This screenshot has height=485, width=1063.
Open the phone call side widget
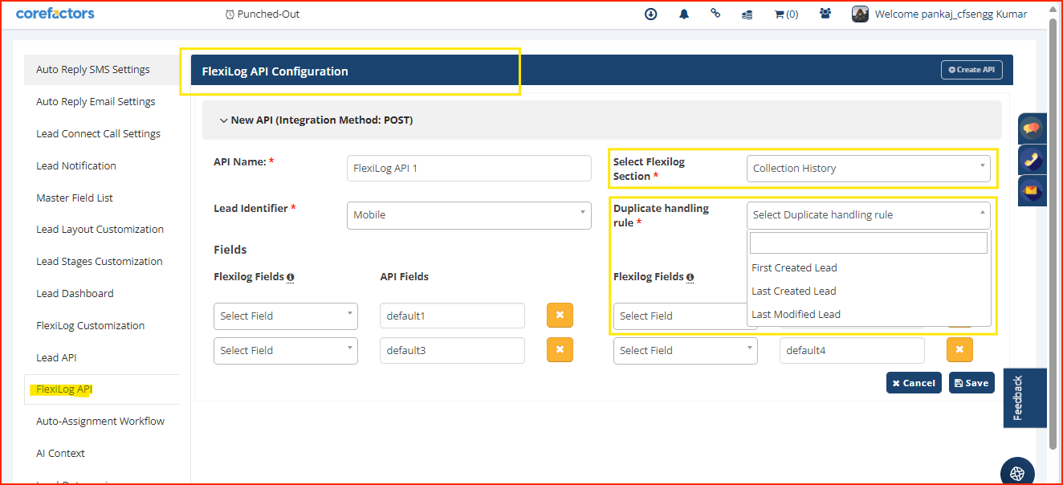click(x=1032, y=160)
